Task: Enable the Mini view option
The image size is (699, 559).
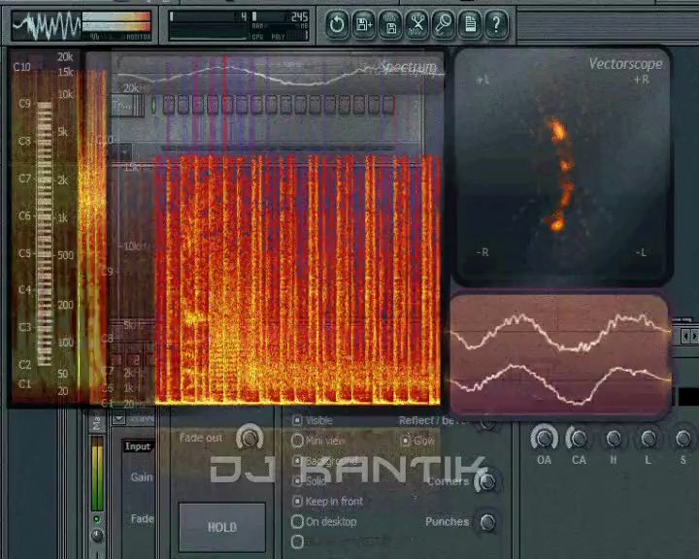Action: 297,441
